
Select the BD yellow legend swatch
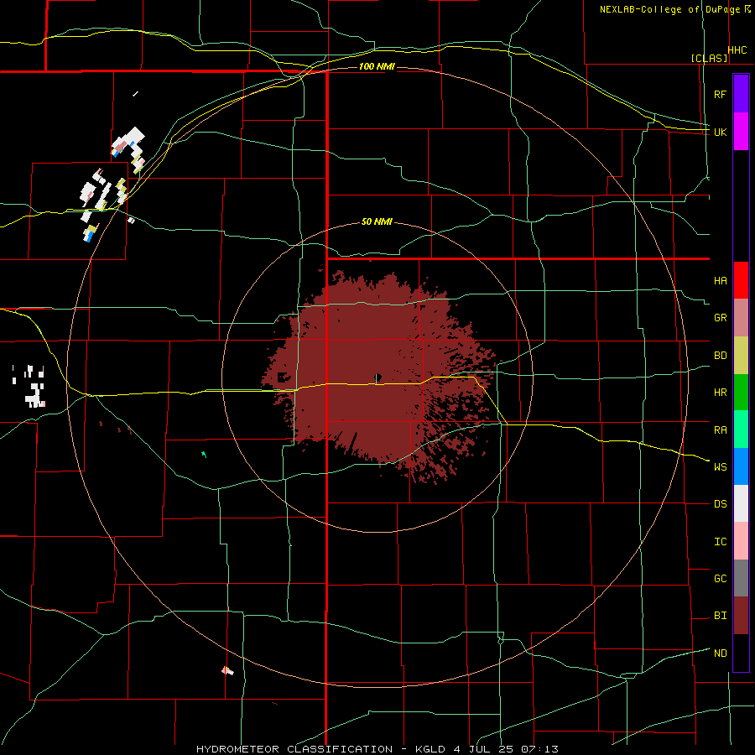[x=741, y=355]
